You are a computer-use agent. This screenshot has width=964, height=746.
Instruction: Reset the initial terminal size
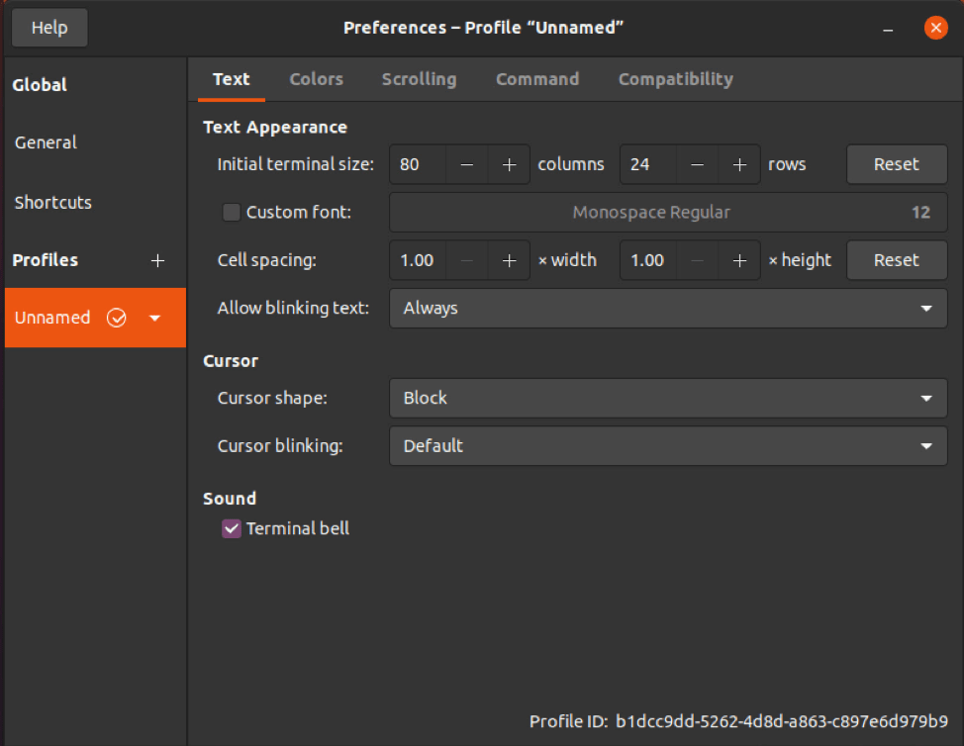tap(896, 164)
